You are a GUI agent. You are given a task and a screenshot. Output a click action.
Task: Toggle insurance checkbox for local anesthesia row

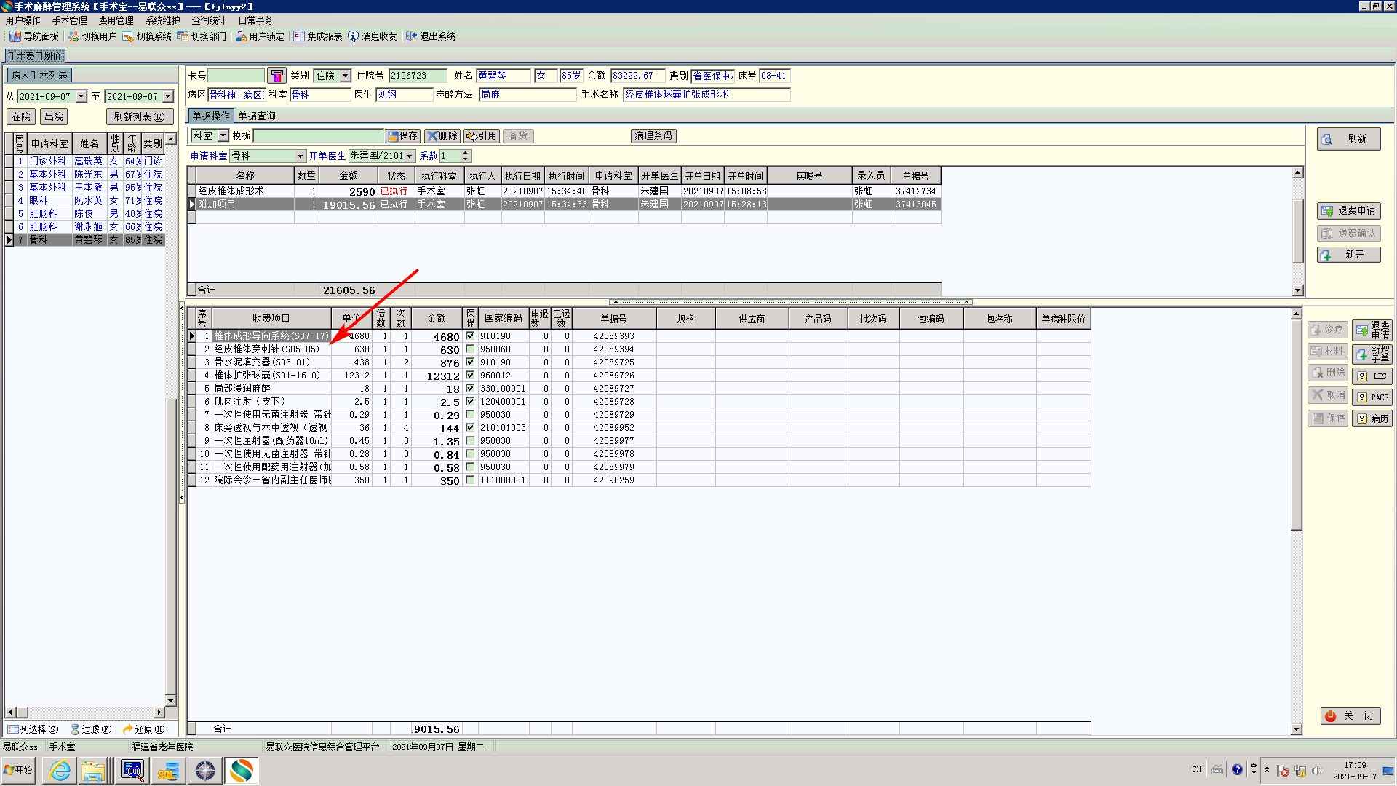(470, 389)
